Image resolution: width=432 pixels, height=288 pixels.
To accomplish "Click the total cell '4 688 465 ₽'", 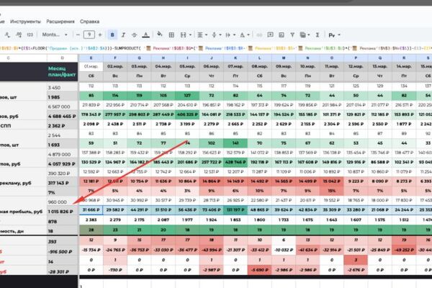I will coord(62,116).
